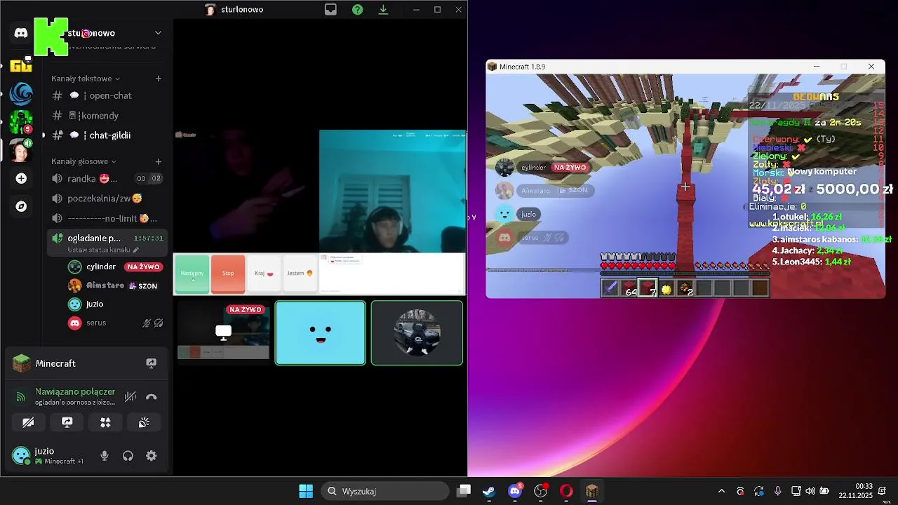Open the soundboard icon in voice panel
Viewport: 898px width, 505px height.
[x=144, y=422]
